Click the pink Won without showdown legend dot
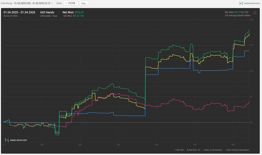Viewport: 262px width, 155px height. click(x=226, y=150)
